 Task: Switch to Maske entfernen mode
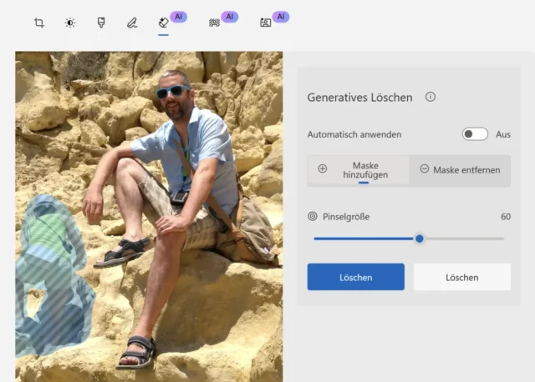[x=460, y=169]
